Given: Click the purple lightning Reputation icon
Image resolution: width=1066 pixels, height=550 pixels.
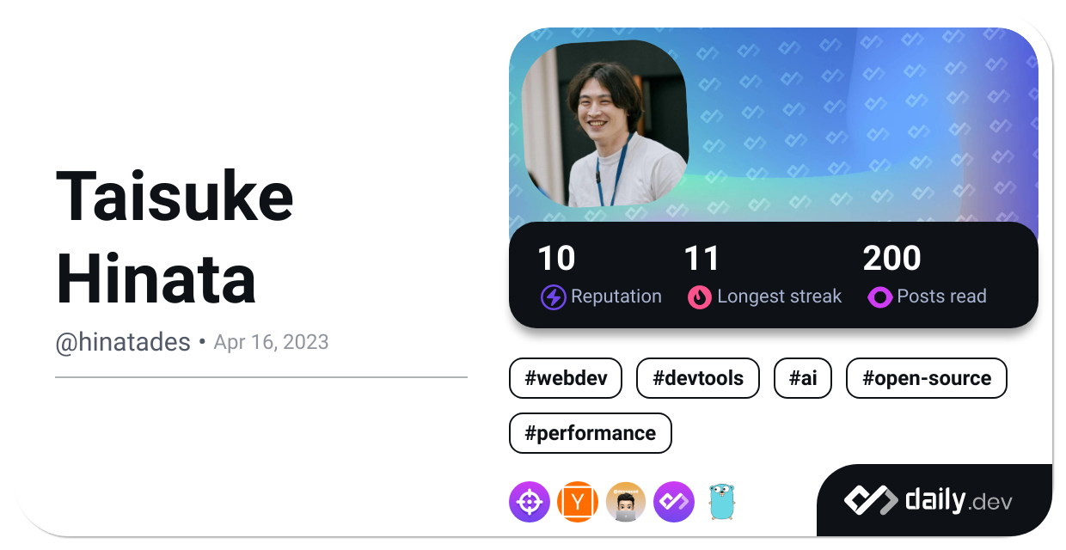Looking at the screenshot, I should tap(553, 297).
